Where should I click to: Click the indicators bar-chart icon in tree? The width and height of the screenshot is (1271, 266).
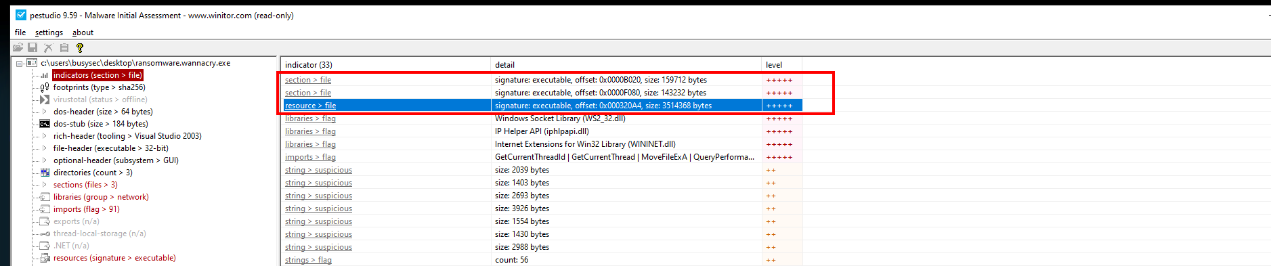[x=45, y=75]
